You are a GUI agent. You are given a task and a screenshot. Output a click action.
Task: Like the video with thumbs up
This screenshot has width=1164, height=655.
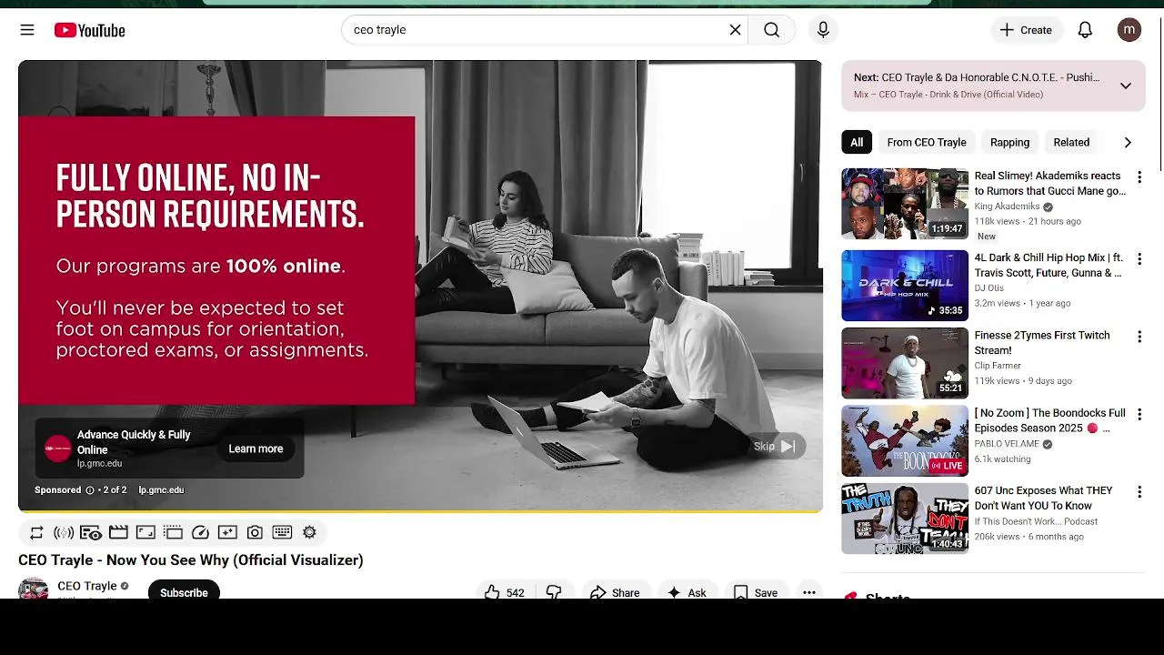505,592
